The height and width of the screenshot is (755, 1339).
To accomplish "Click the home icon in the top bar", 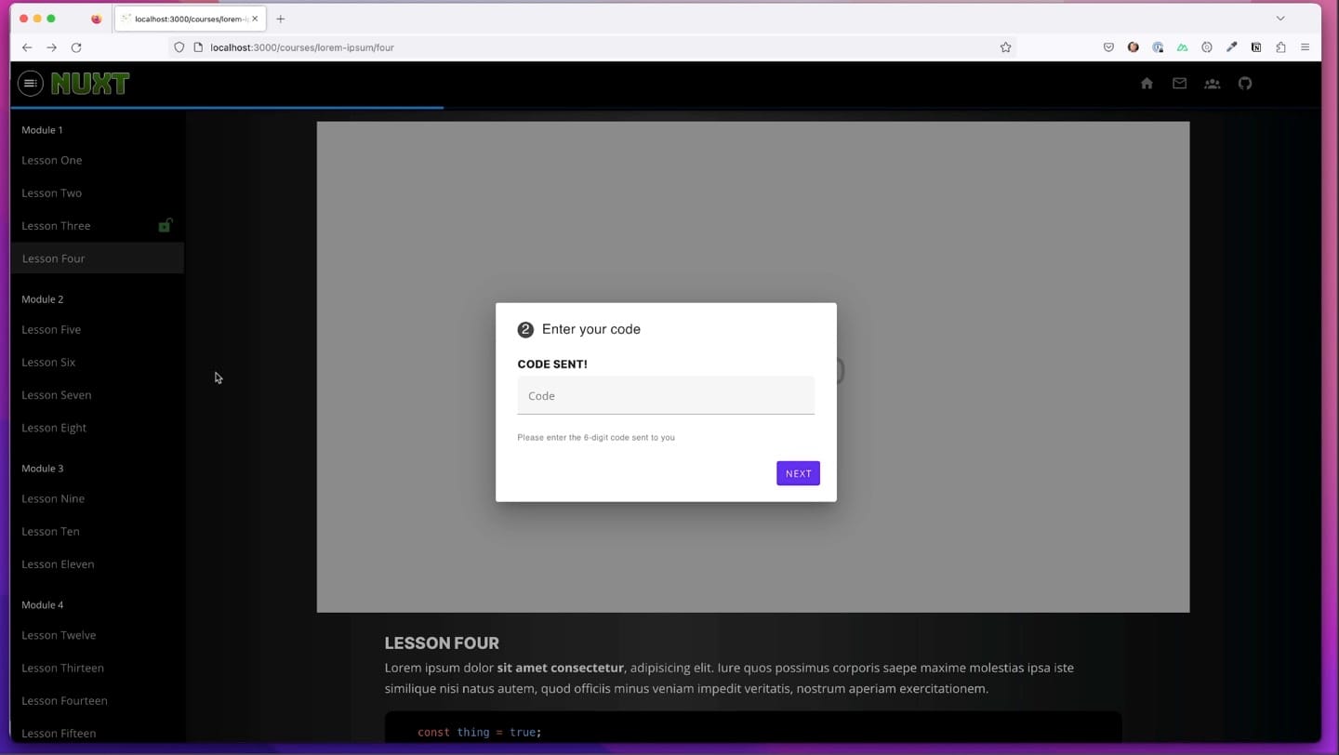I will (x=1147, y=83).
